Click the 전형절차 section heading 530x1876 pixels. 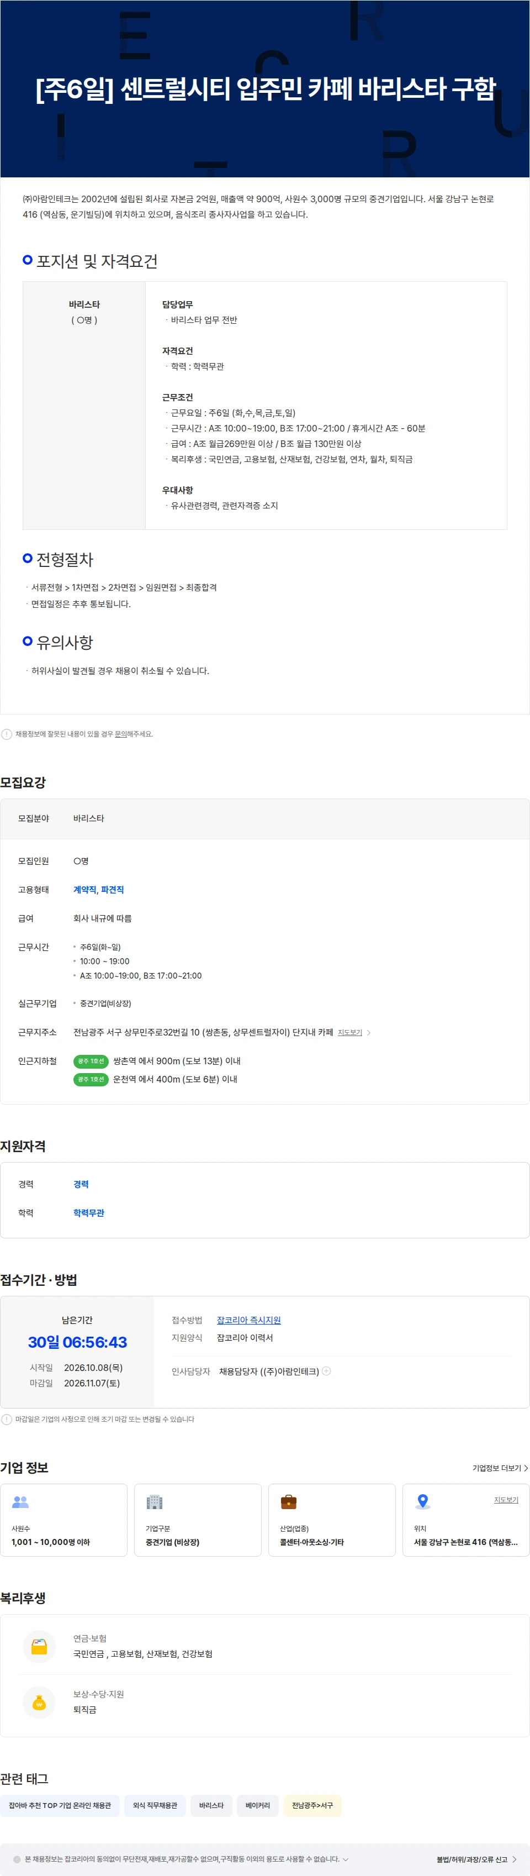coord(65,559)
